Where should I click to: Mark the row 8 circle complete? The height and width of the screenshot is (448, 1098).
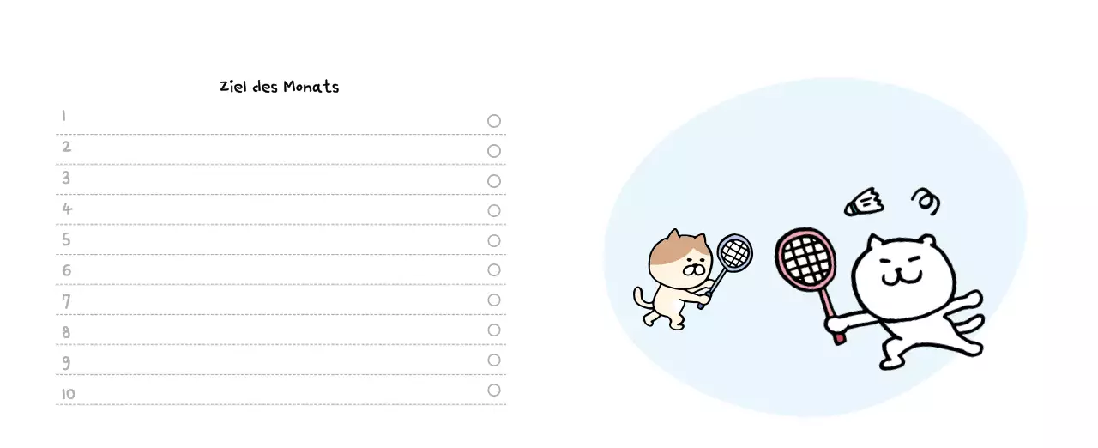click(494, 330)
